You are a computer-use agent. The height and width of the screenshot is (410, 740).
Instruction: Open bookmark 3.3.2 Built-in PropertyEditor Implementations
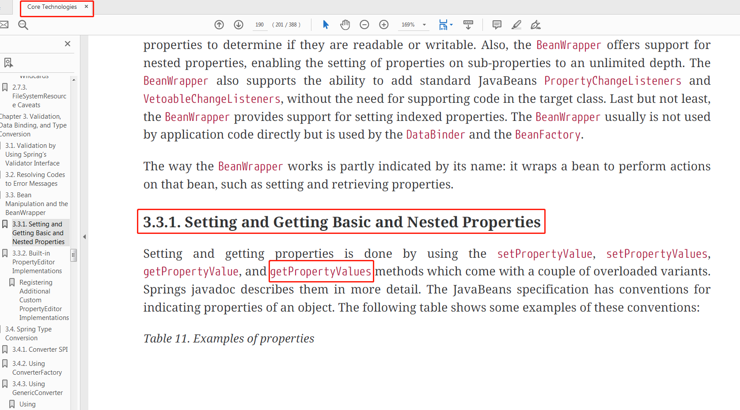point(37,262)
